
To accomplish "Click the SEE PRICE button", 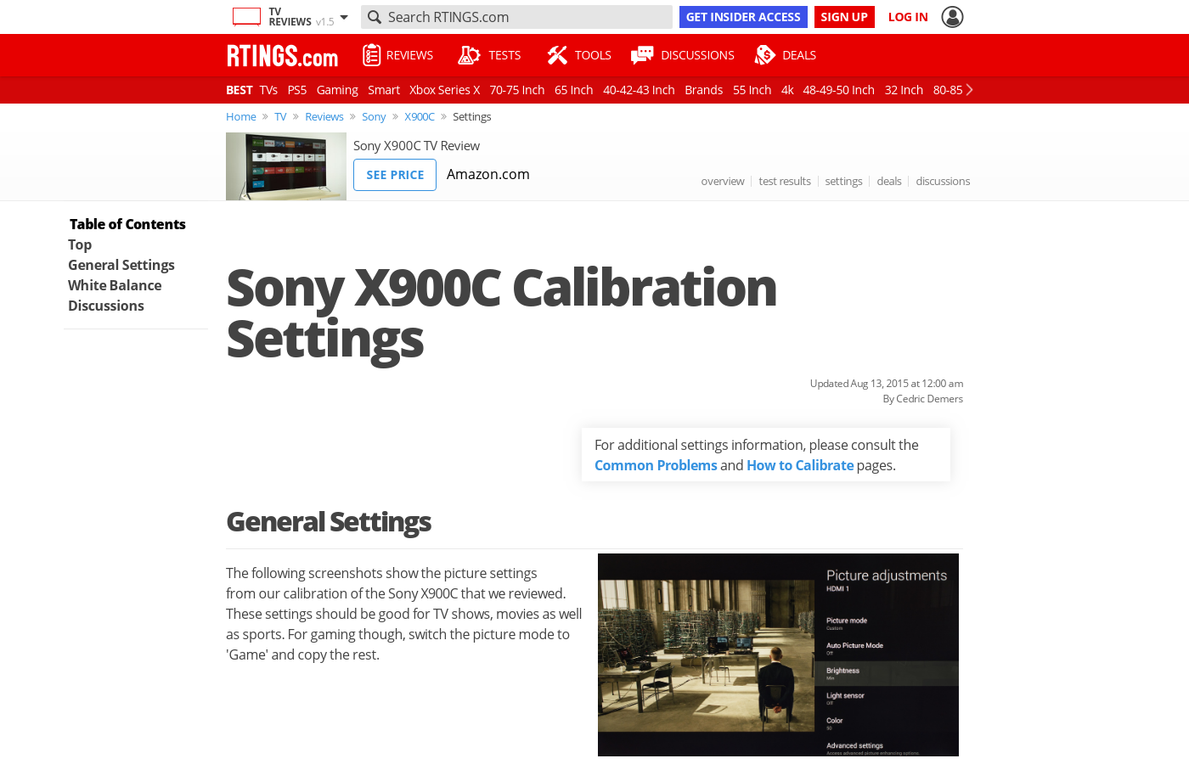I will point(395,175).
